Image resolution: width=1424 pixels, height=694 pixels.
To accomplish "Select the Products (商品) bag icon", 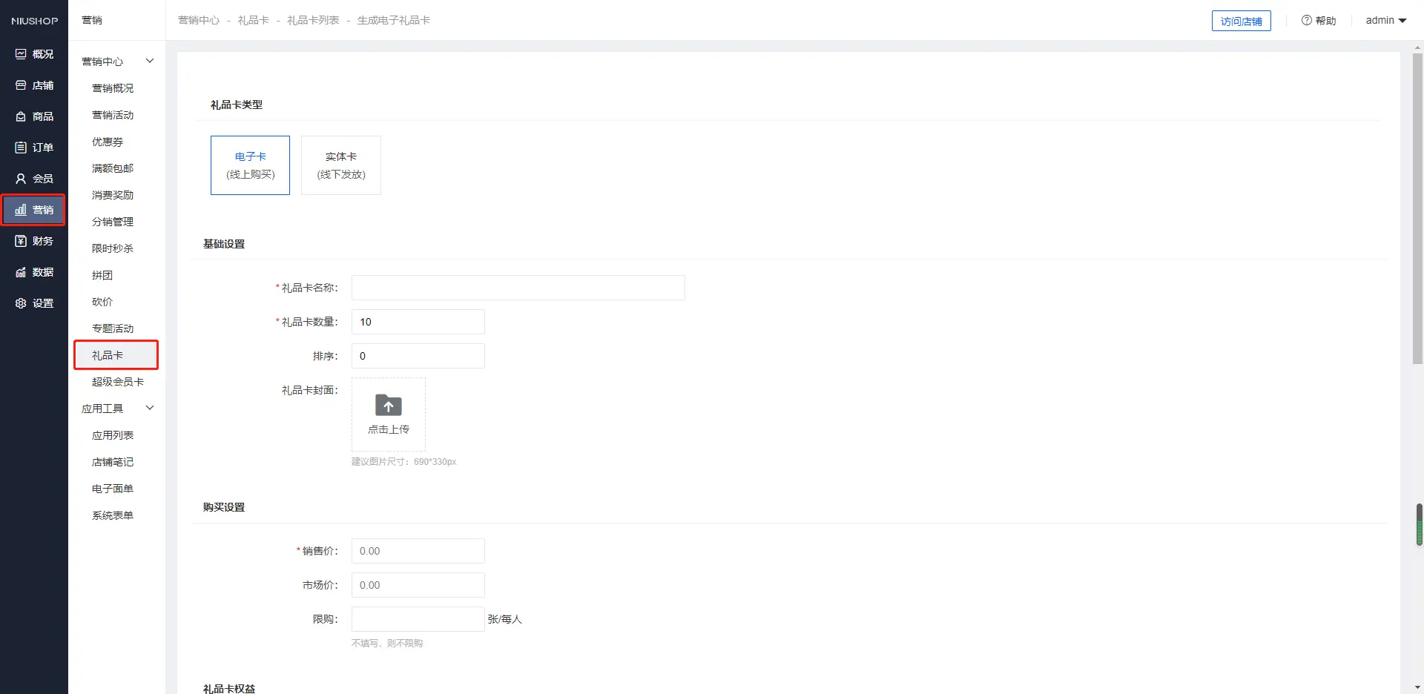I will (21, 116).
